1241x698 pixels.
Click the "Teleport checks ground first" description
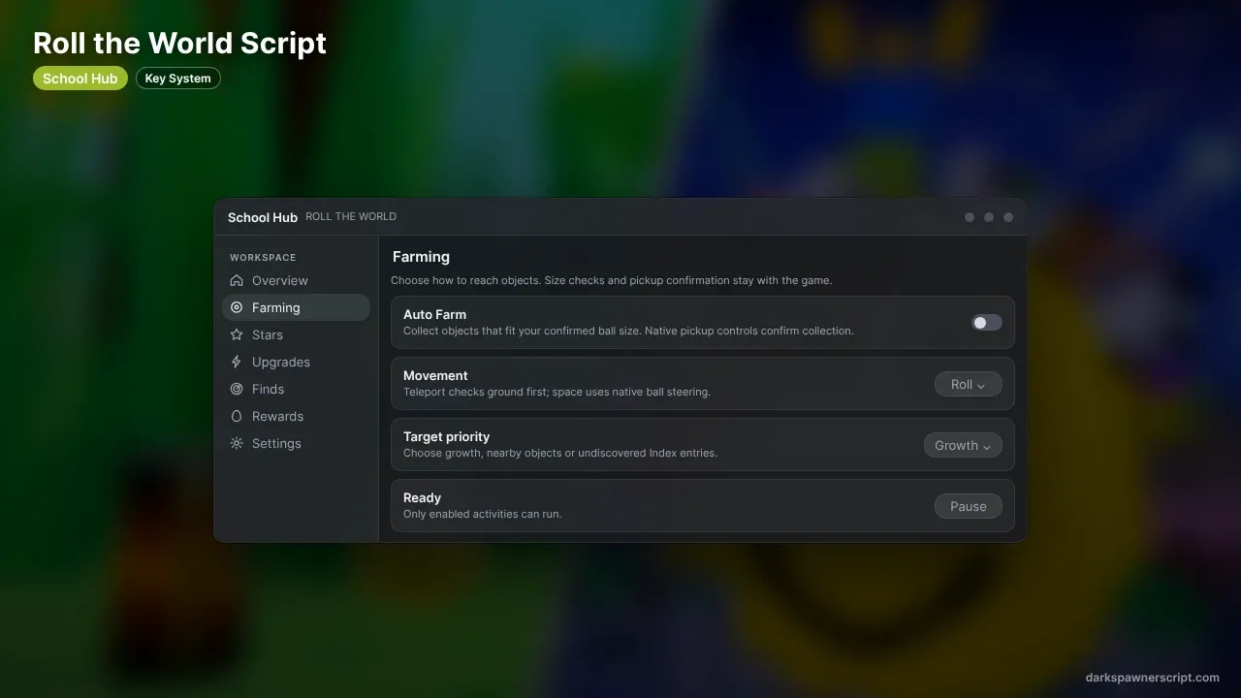click(557, 392)
